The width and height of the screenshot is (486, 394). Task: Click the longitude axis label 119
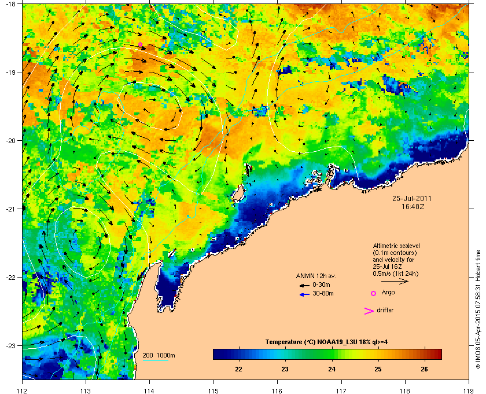[x=469, y=391]
